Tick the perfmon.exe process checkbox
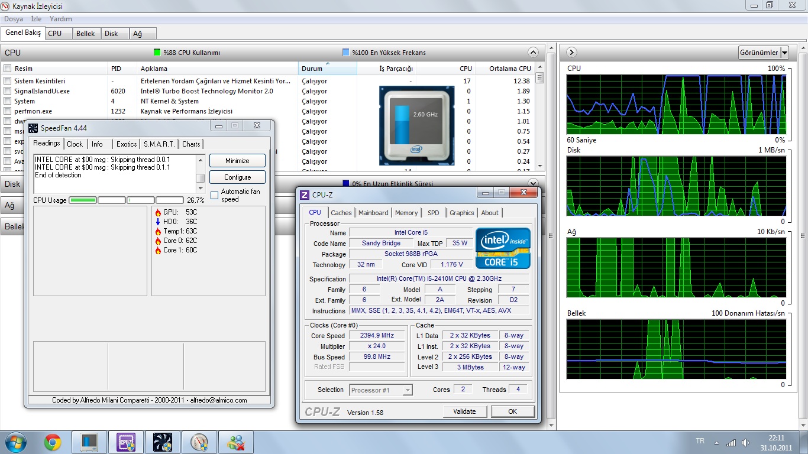 [x=8, y=111]
